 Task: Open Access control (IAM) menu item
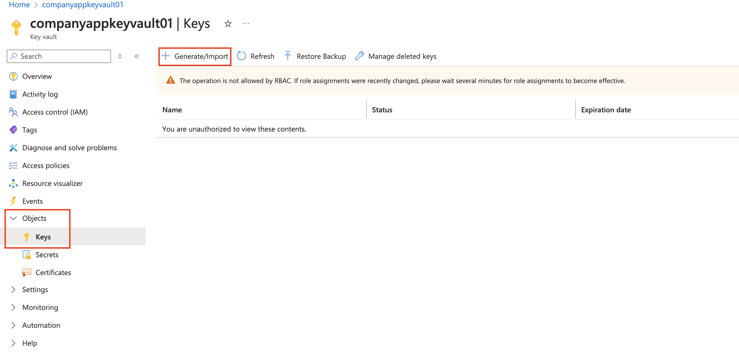[x=55, y=112]
